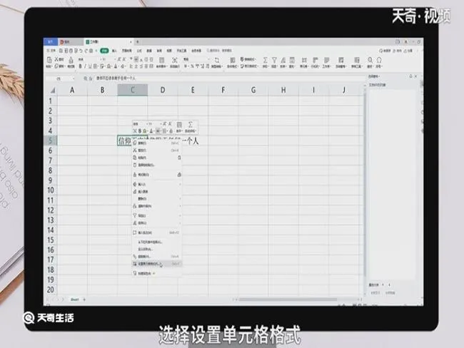The image size is (464, 348).
Task: Open 筛选 submenu in the context menu
Action: tap(157, 215)
